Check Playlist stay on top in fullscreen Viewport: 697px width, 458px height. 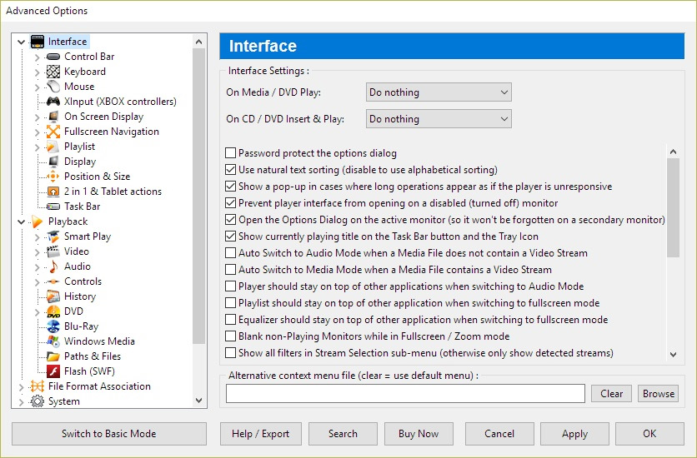coord(230,302)
